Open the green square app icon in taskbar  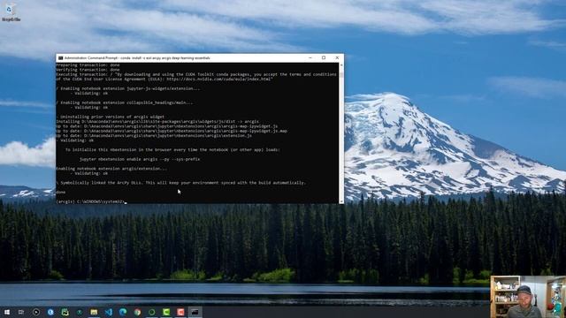pos(65,312)
